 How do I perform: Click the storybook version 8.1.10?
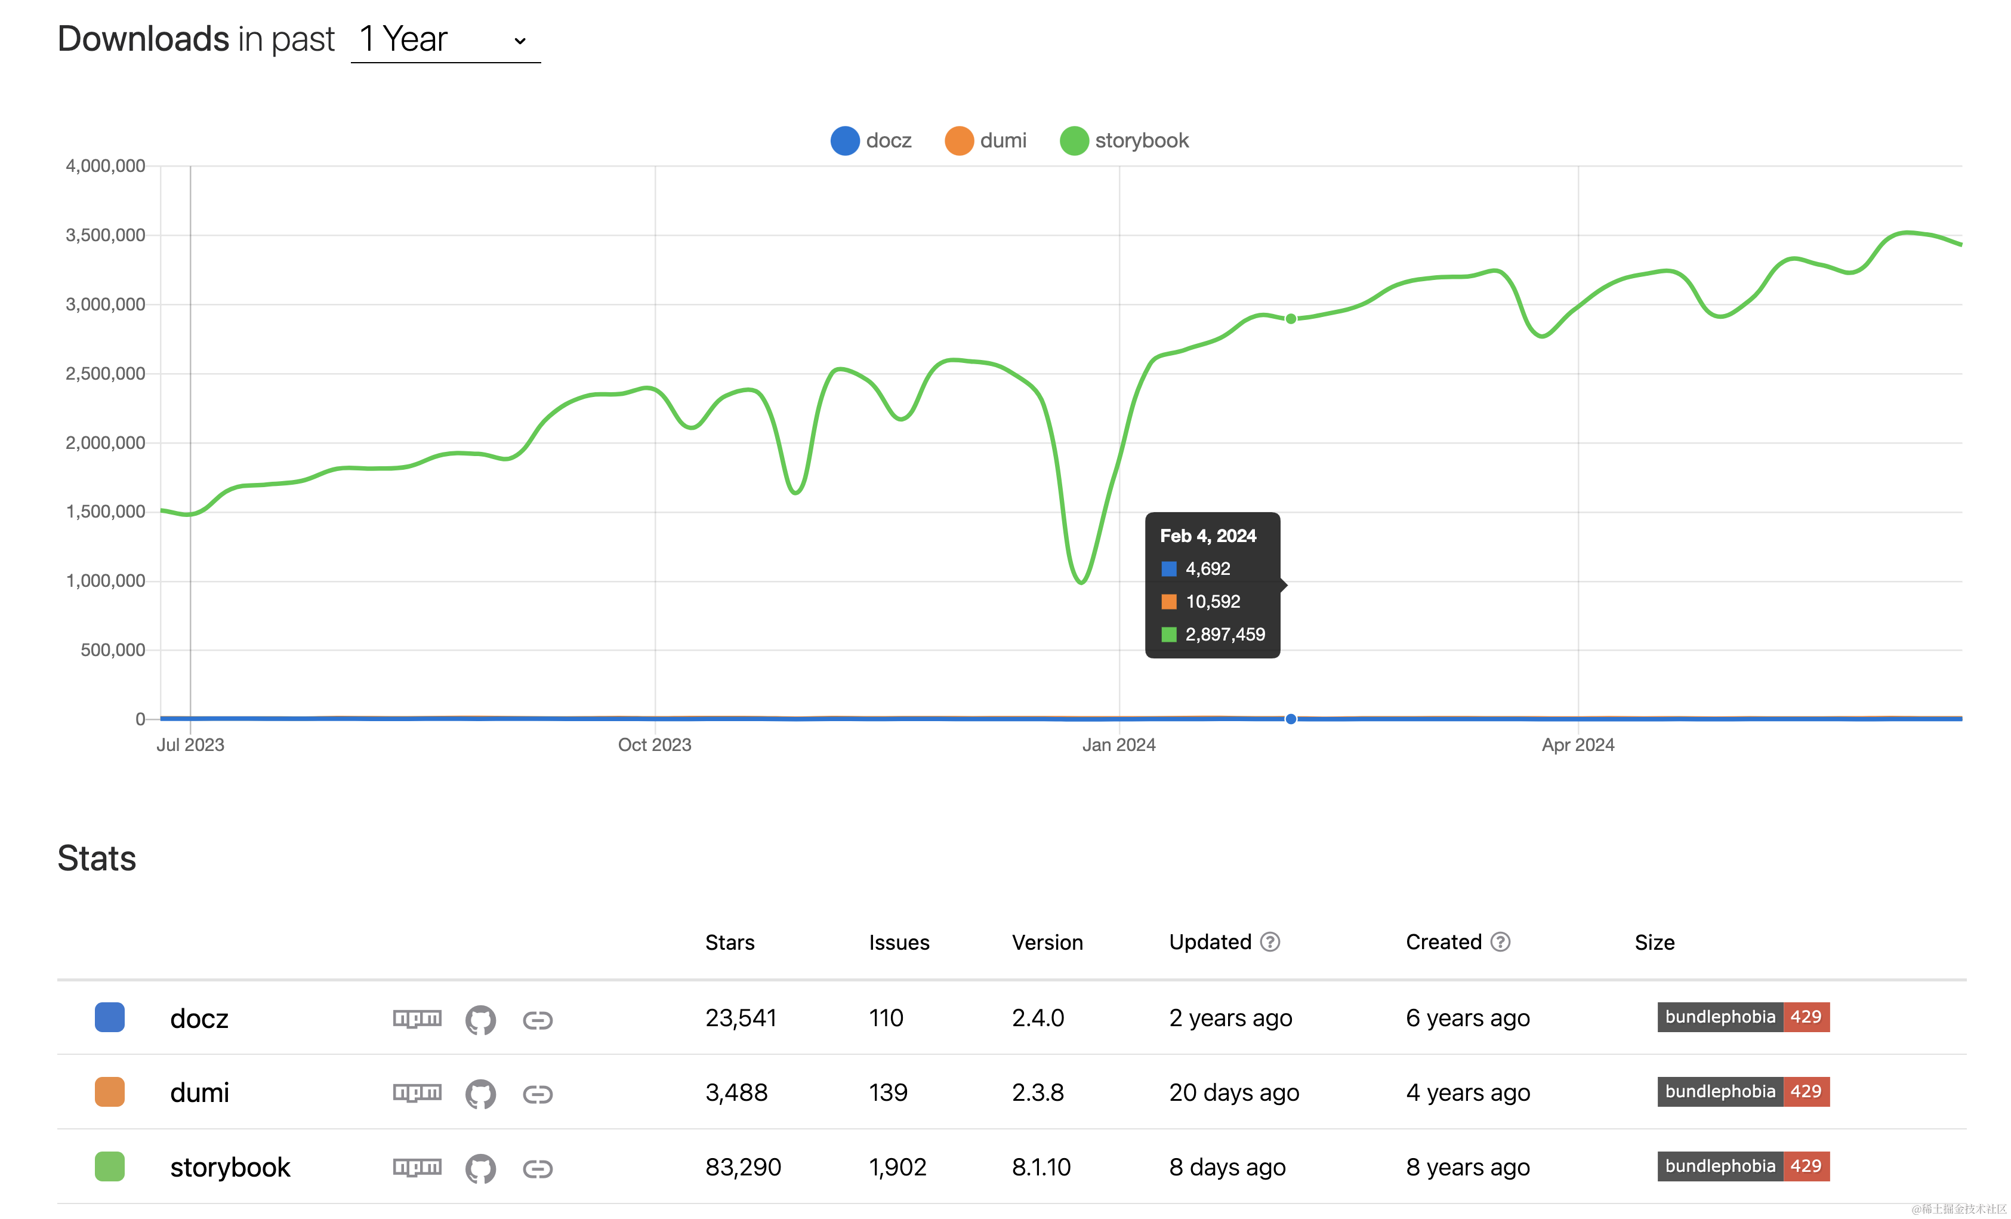1041,1168
